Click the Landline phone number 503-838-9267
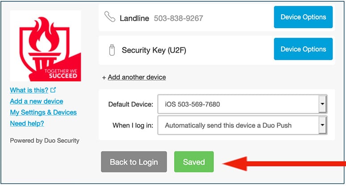 pyautogui.click(x=179, y=18)
